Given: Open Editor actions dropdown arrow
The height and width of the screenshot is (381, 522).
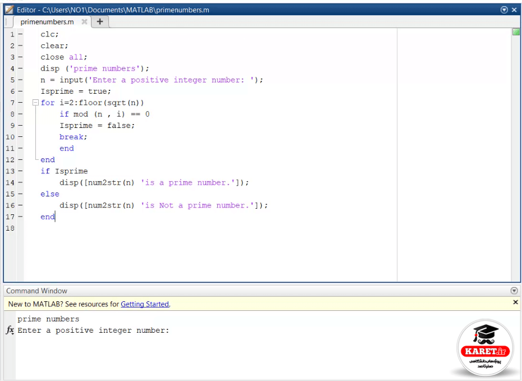Looking at the screenshot, I should click(x=504, y=10).
